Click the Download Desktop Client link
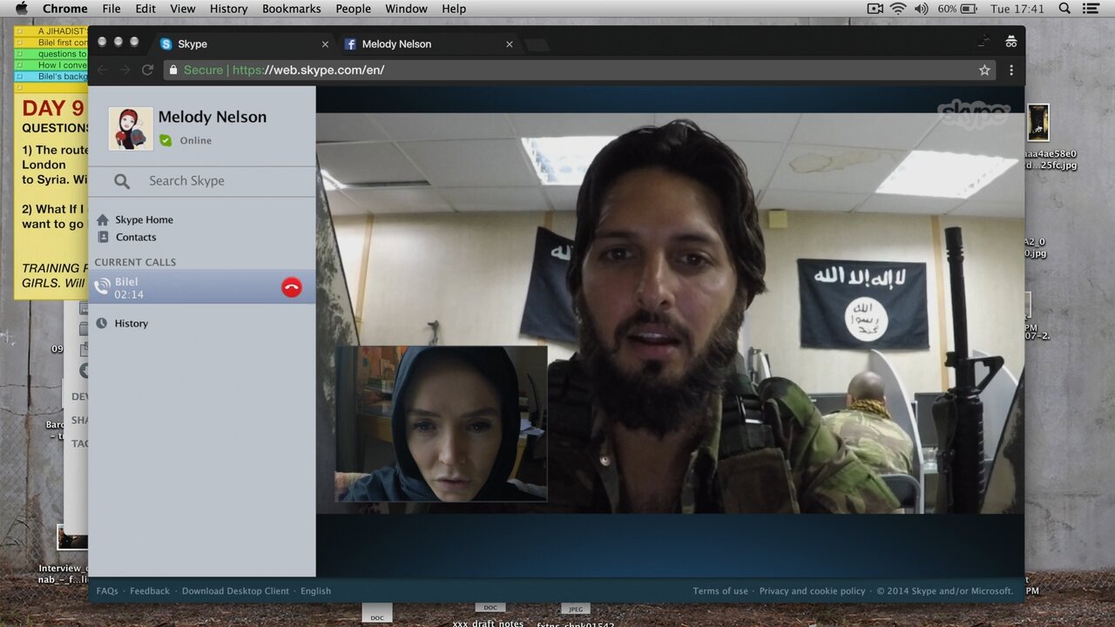The image size is (1115, 627). pos(235,590)
